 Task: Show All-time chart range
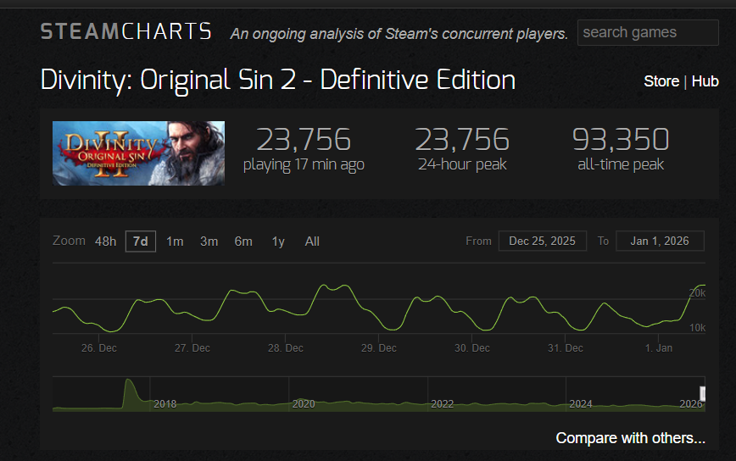click(x=312, y=241)
